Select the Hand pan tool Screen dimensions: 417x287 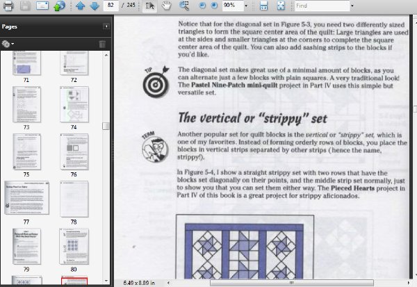167,6
